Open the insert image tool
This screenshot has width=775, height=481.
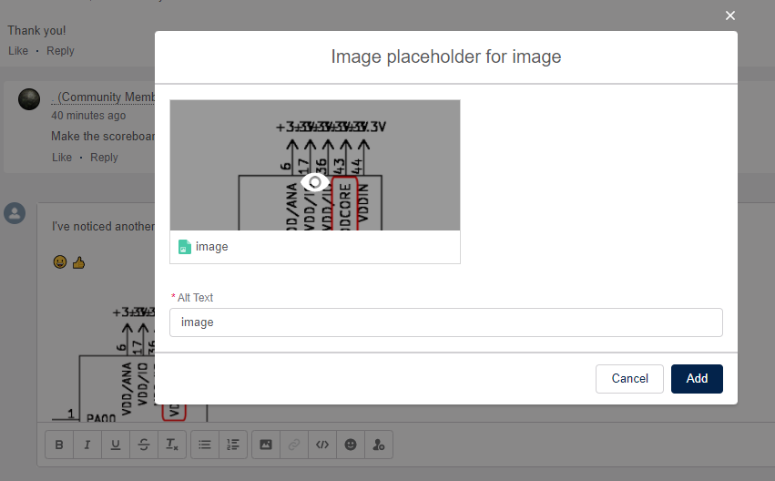point(266,445)
